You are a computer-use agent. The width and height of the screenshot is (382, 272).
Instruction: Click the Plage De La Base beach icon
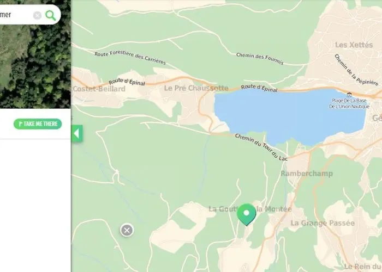(349, 95)
